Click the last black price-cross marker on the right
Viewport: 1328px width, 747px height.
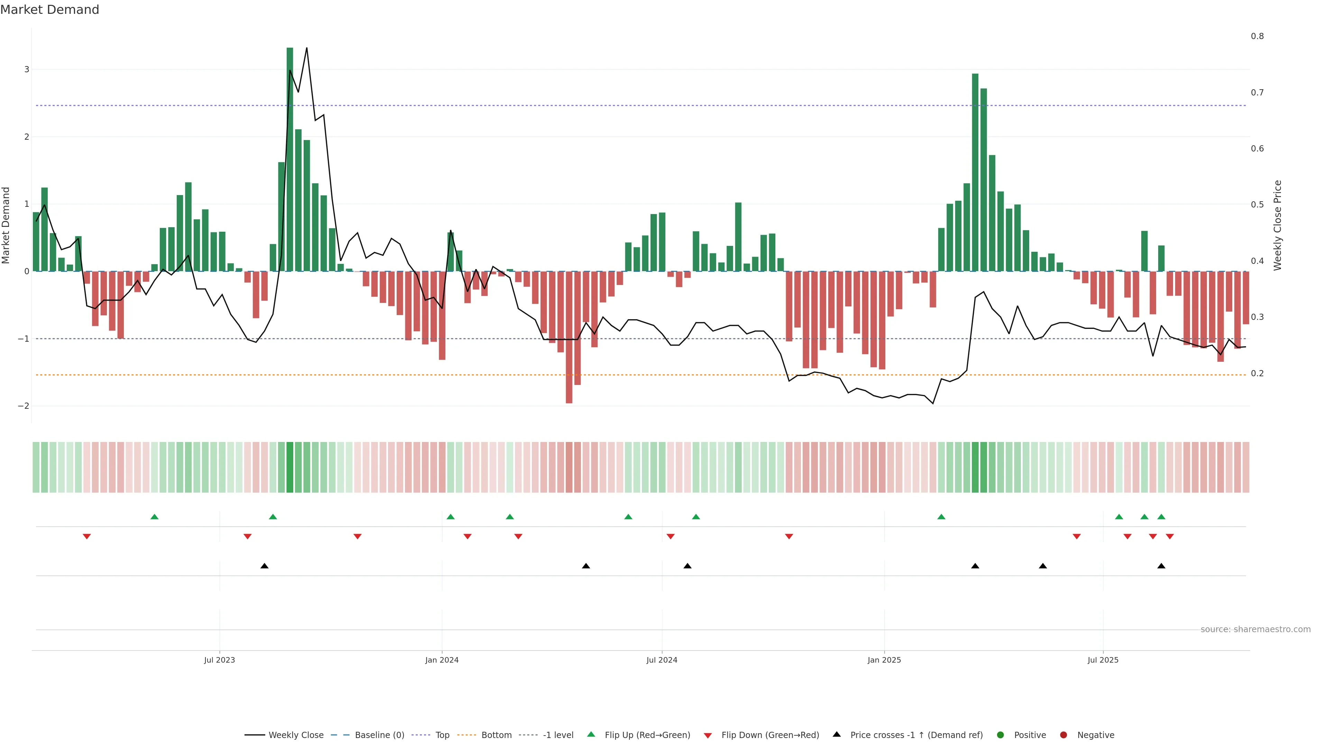pos(1161,566)
